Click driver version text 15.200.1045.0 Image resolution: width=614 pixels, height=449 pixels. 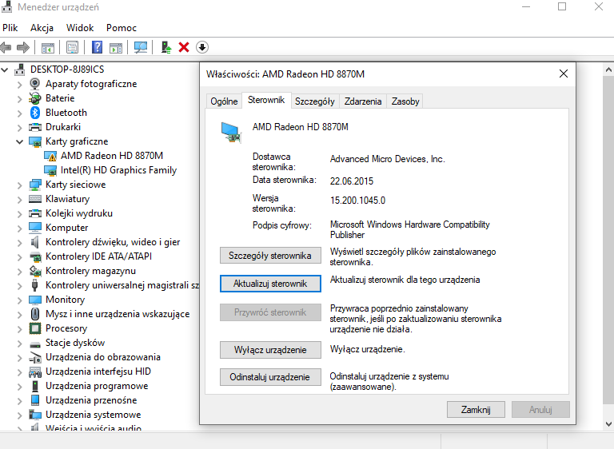click(357, 201)
